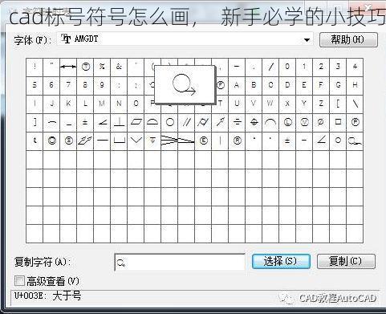Choose the circled S symbol

coord(69,141)
